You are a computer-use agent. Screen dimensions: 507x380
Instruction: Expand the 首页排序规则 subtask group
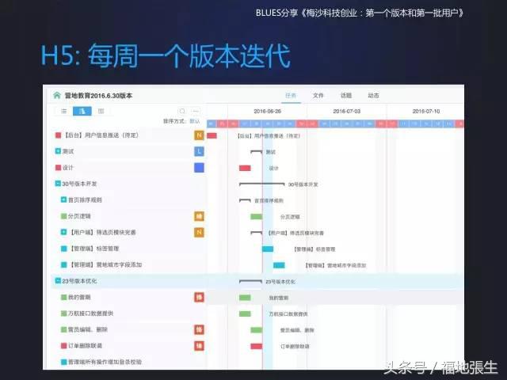(64, 199)
